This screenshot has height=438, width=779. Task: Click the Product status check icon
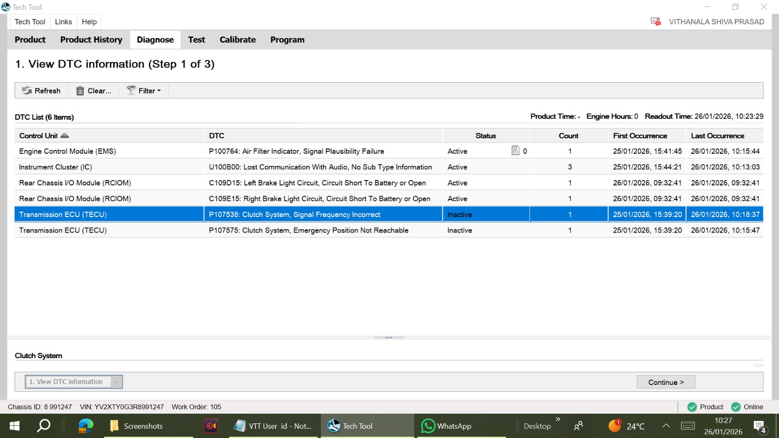692,407
